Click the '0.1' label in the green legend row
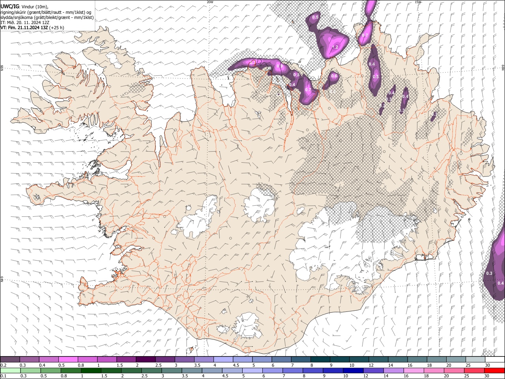 [x=3, y=376]
